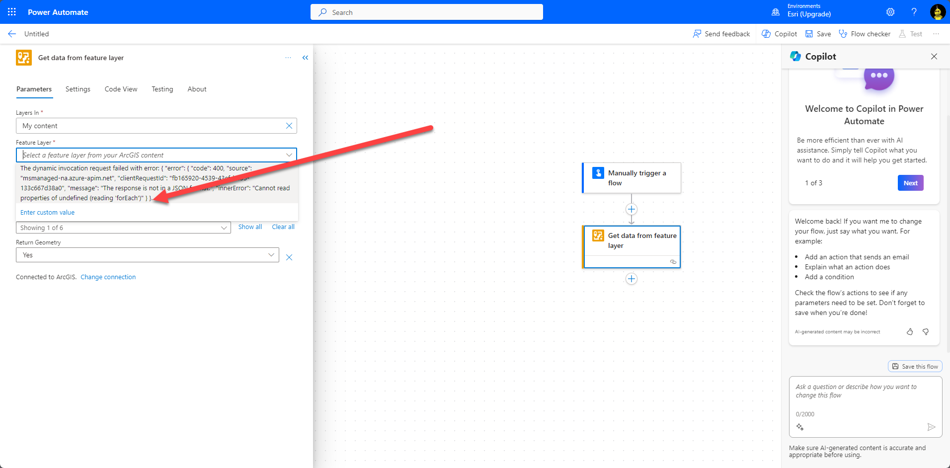The image size is (950, 468).
Task: Open the Testing tab
Action: pyautogui.click(x=162, y=89)
